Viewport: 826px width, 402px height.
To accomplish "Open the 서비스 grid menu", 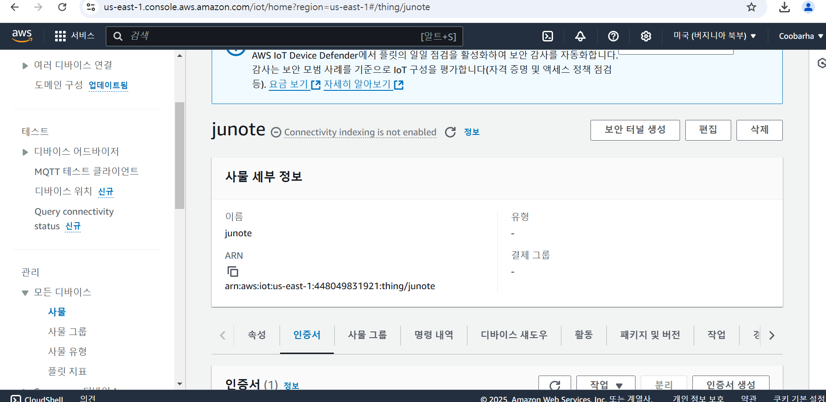I will [x=75, y=36].
